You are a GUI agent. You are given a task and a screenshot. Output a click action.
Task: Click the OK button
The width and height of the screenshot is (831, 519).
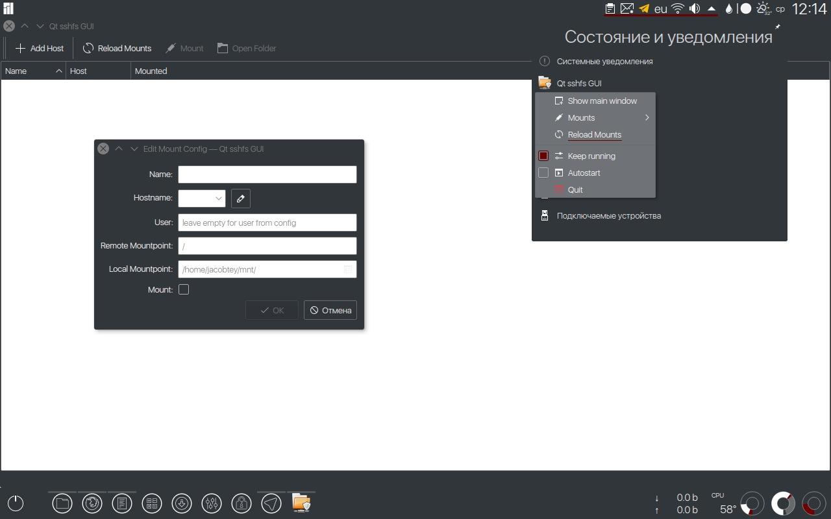click(x=272, y=310)
